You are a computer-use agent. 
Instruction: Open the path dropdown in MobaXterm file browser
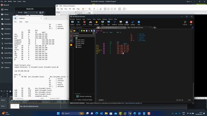(x=93, y=33)
